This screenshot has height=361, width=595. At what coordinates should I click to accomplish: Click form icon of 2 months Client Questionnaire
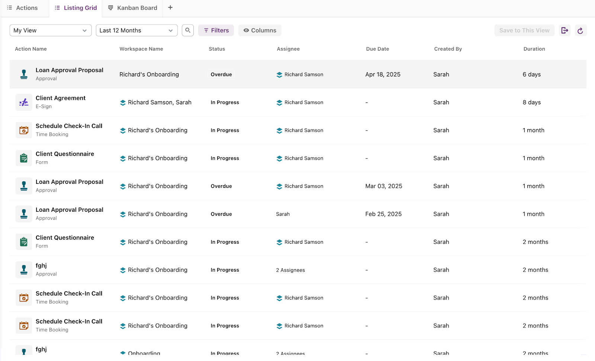pyautogui.click(x=24, y=242)
